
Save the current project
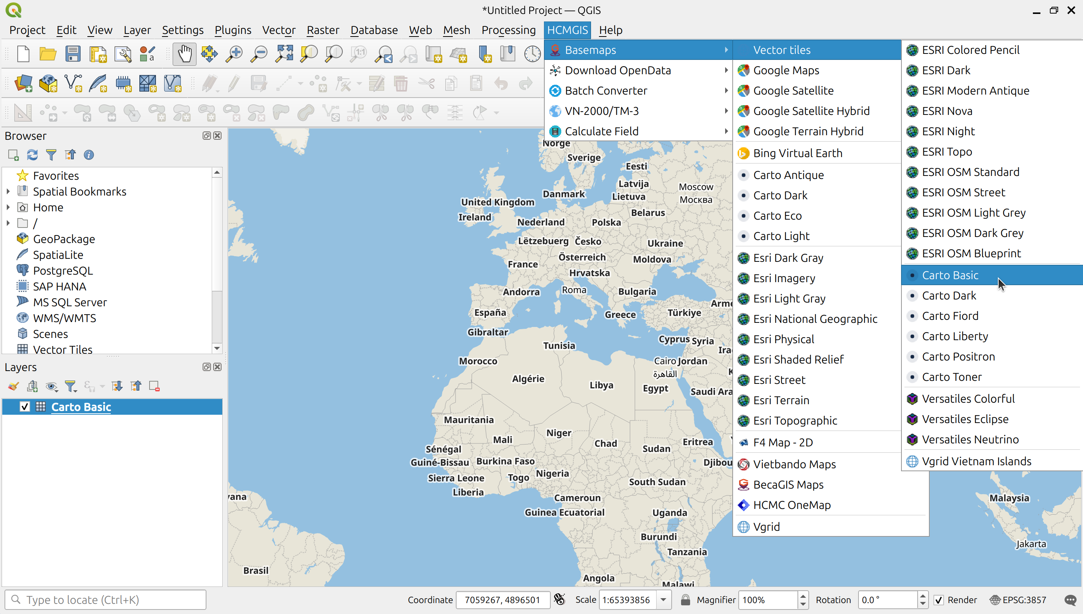[x=73, y=53]
